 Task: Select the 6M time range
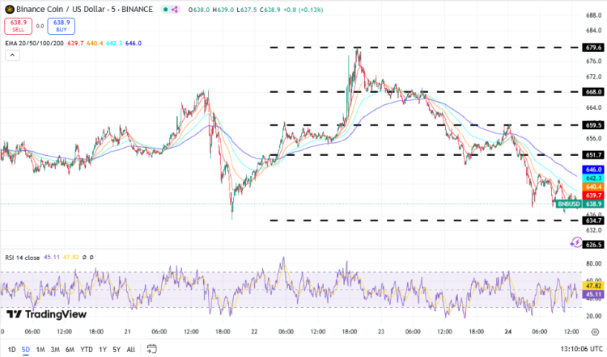pos(70,349)
